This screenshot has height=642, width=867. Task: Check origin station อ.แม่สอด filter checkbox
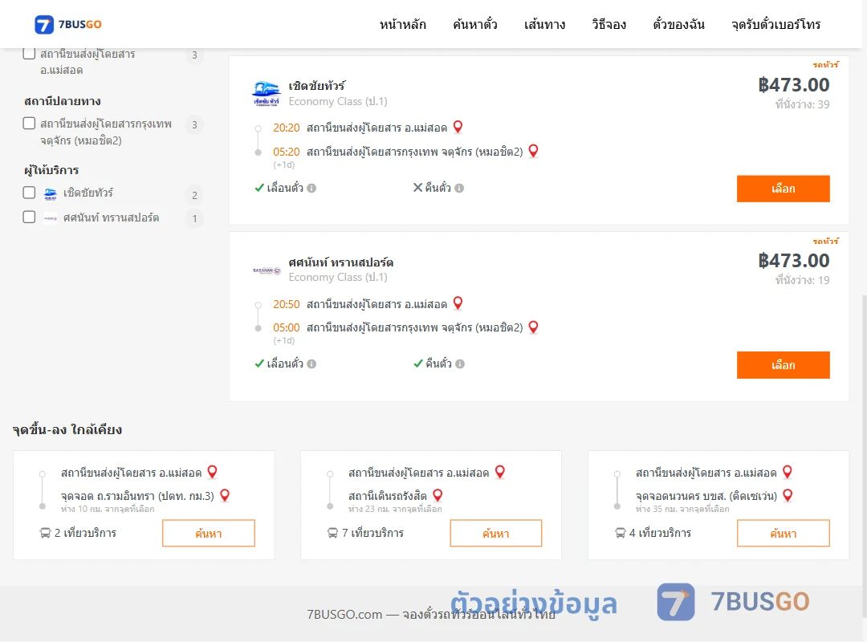[x=30, y=54]
